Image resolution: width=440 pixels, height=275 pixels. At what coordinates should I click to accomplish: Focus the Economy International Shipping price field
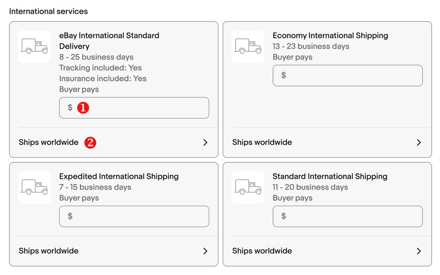point(348,75)
